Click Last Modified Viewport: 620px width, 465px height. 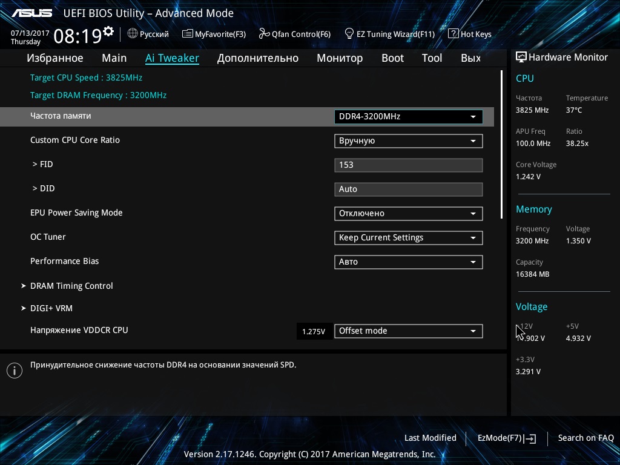pos(430,438)
